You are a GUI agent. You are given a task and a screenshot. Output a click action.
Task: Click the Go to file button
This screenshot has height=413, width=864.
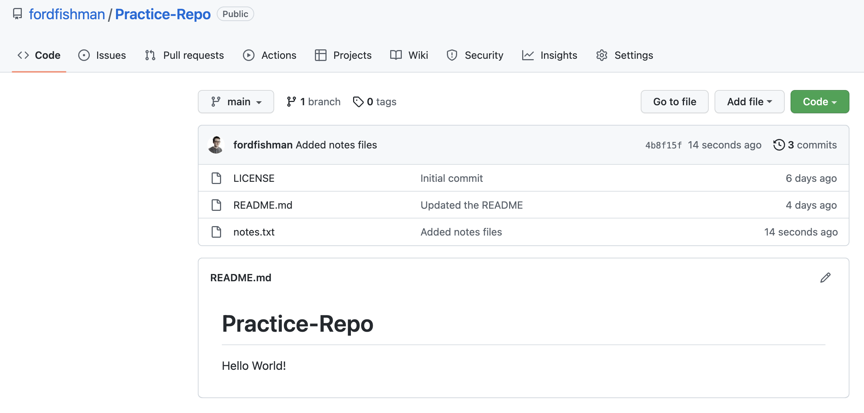(675, 102)
